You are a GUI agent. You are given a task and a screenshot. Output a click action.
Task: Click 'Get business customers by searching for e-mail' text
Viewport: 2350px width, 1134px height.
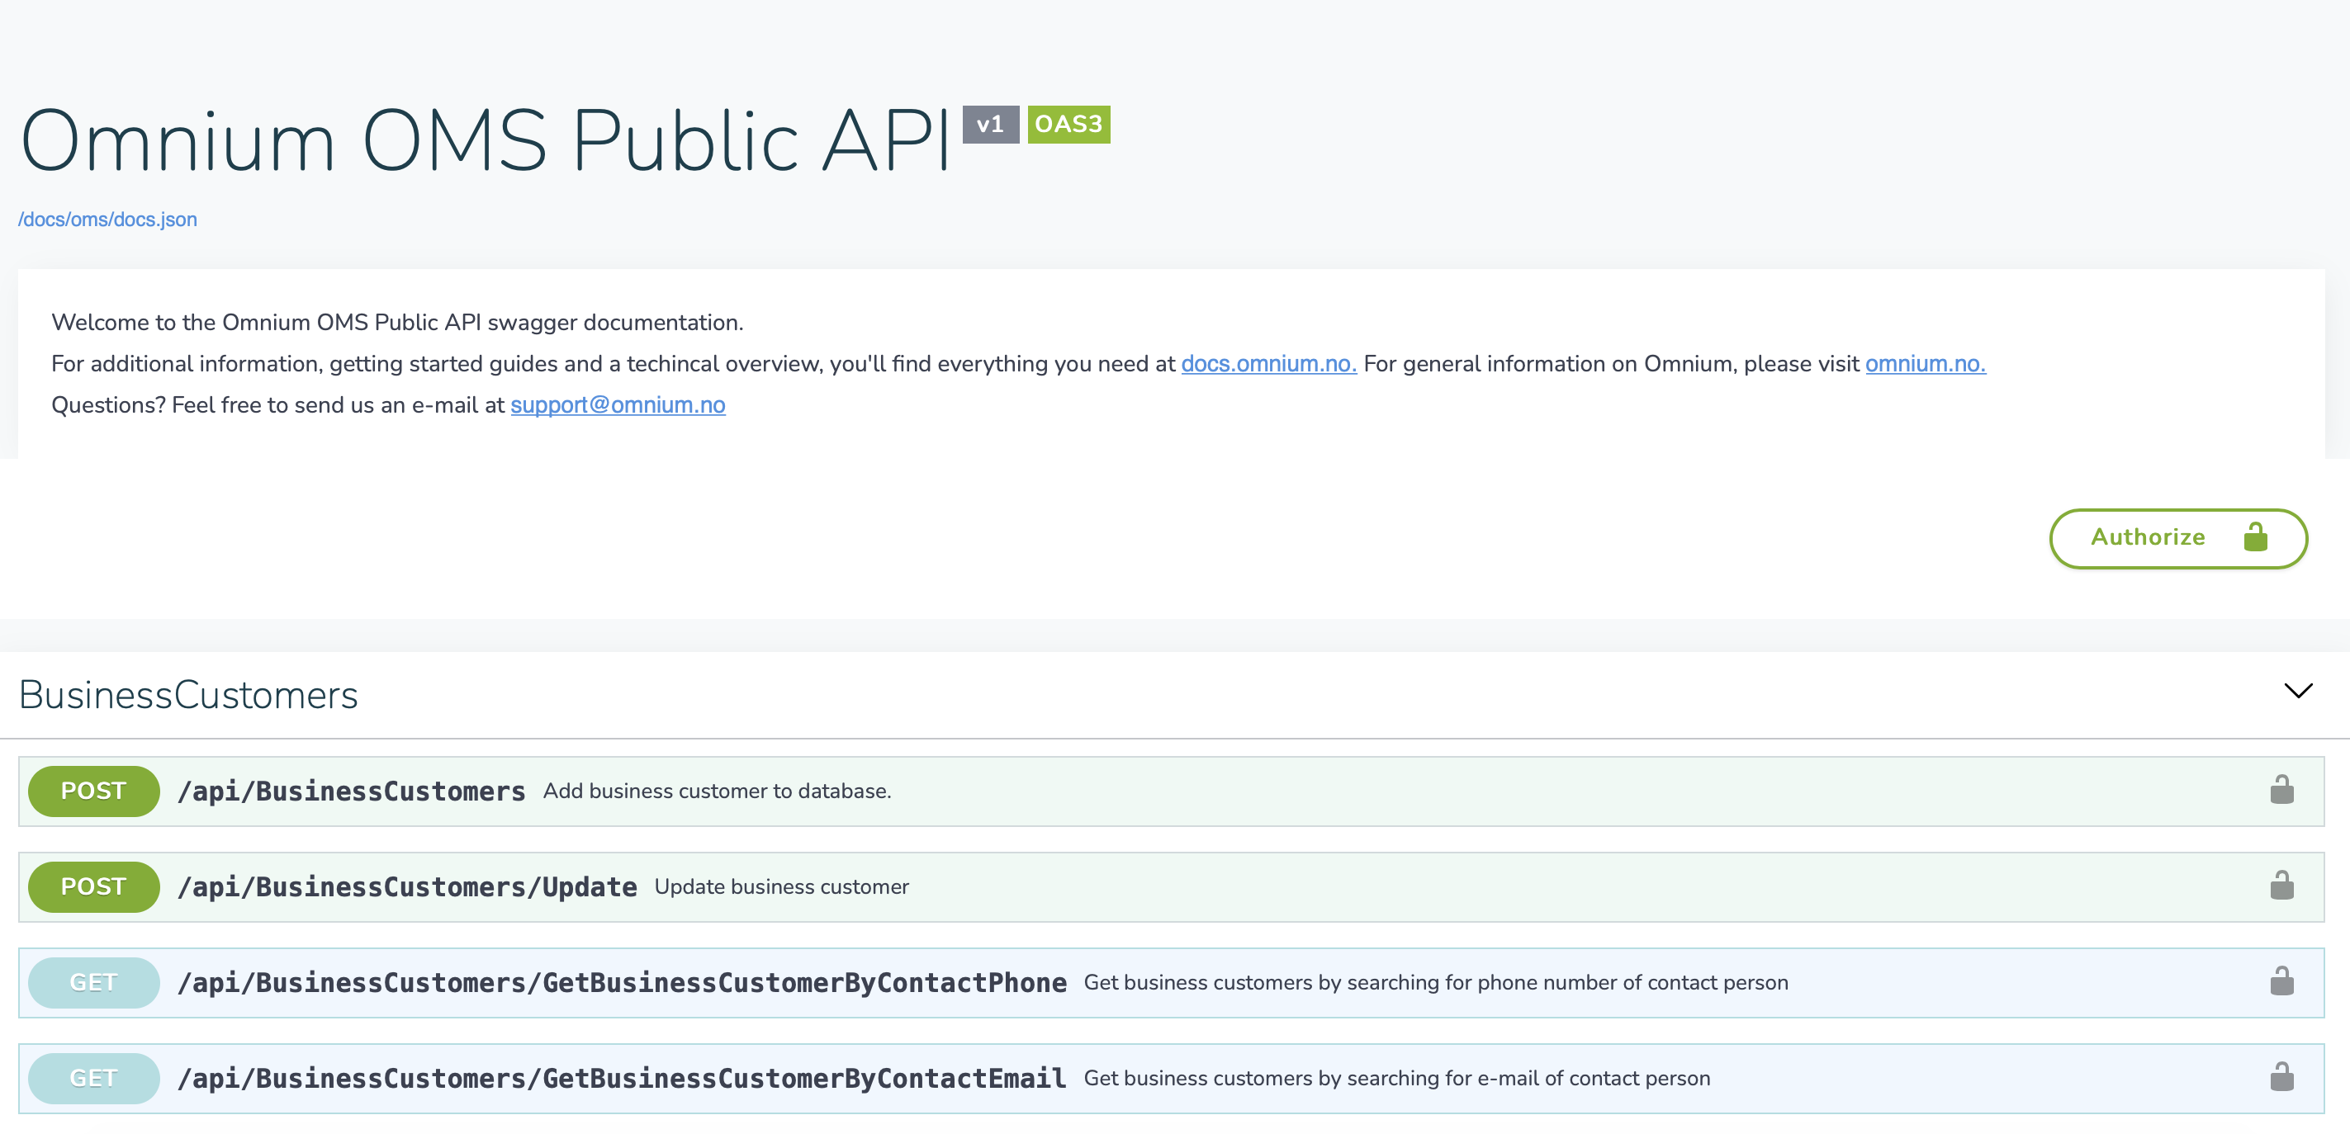tap(1395, 1078)
